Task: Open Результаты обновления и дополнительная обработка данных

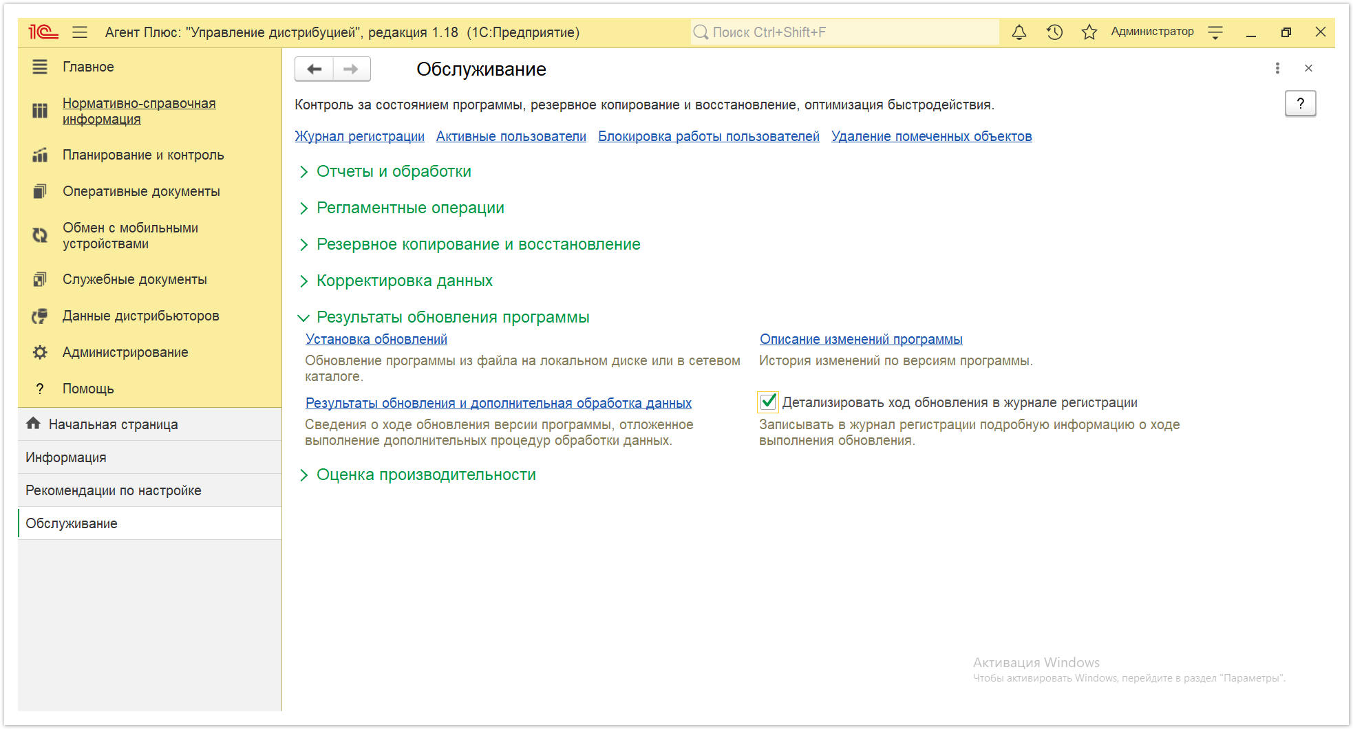Action: tap(498, 403)
